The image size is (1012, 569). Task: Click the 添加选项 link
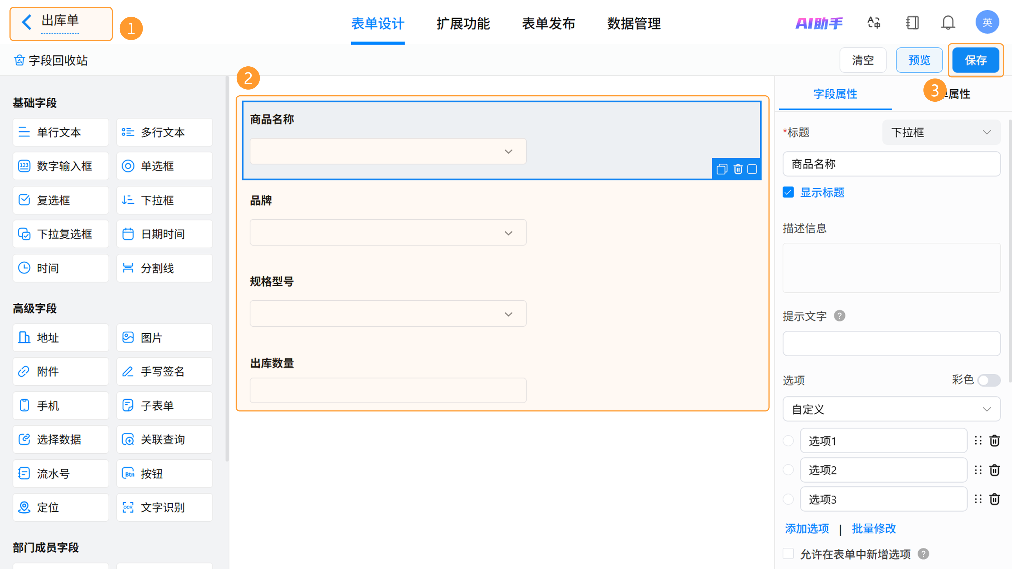[x=807, y=528]
